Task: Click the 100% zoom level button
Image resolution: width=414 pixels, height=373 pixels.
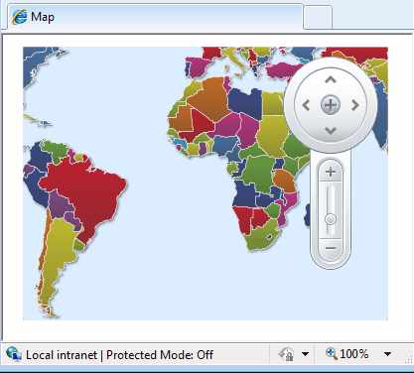Action: coord(346,354)
